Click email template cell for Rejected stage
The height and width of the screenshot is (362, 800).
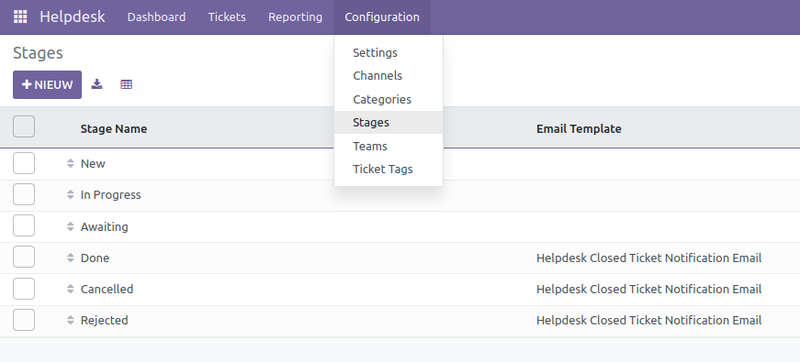[649, 320]
